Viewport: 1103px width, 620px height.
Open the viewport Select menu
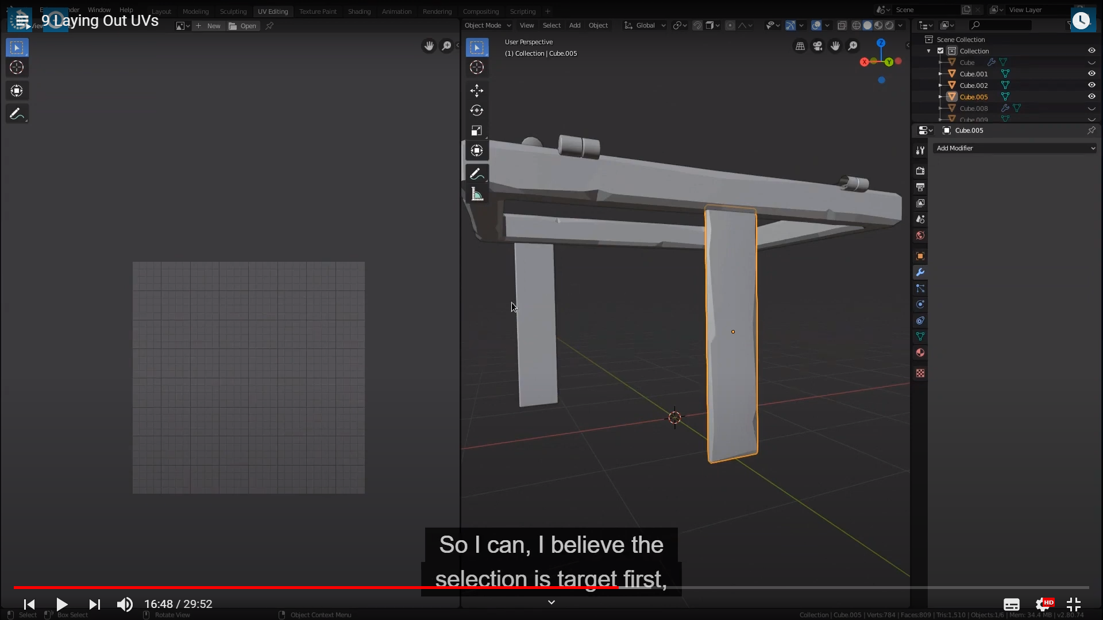pyautogui.click(x=551, y=25)
